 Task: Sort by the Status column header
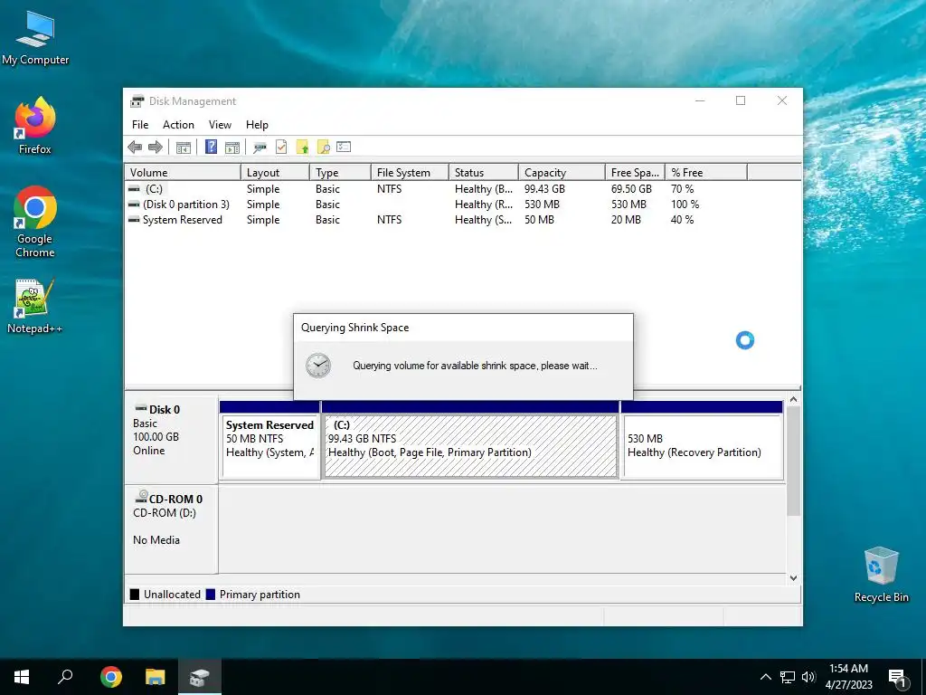point(484,173)
